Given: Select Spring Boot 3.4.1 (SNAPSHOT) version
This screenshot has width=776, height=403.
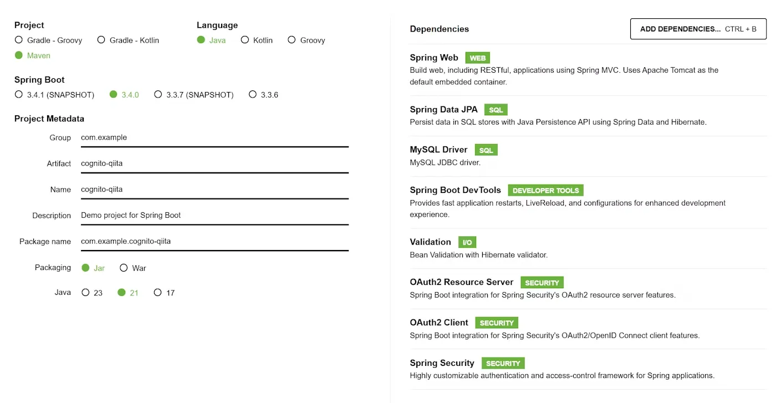Looking at the screenshot, I should coord(19,95).
